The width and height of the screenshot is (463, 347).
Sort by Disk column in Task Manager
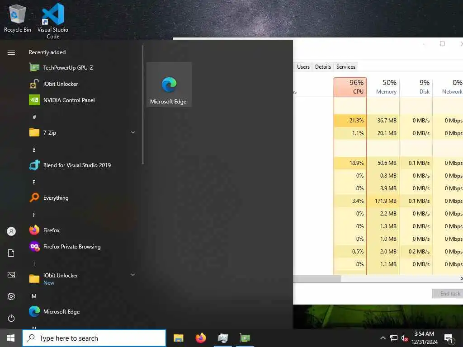tap(416, 87)
